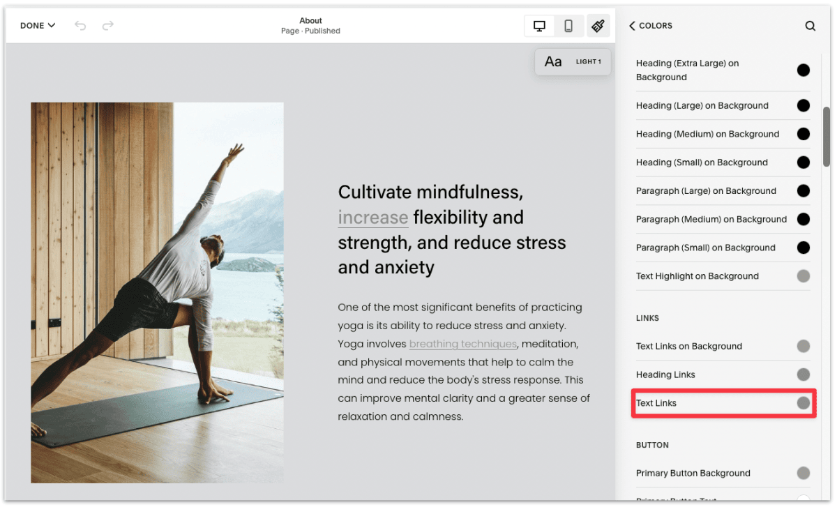Viewport: 837px width, 507px height.
Task: Select the yoga pose image
Action: 157,292
